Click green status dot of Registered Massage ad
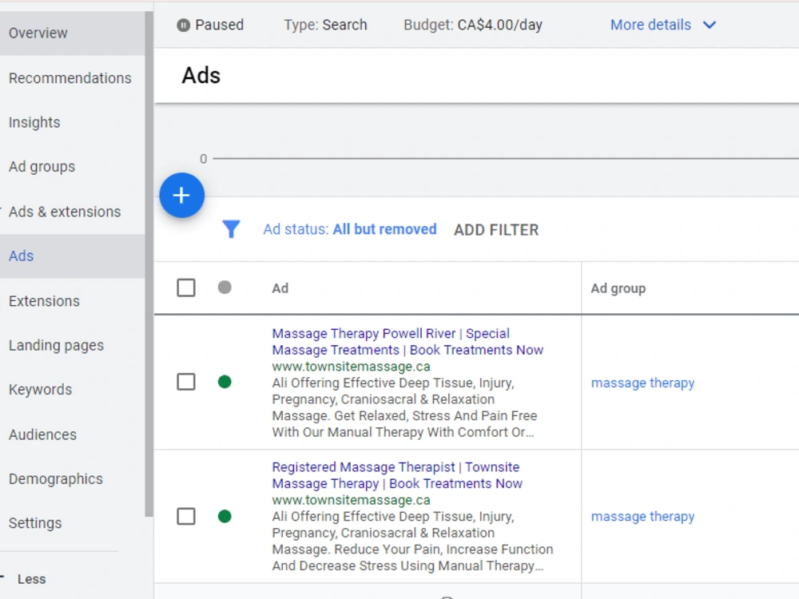 pos(225,517)
